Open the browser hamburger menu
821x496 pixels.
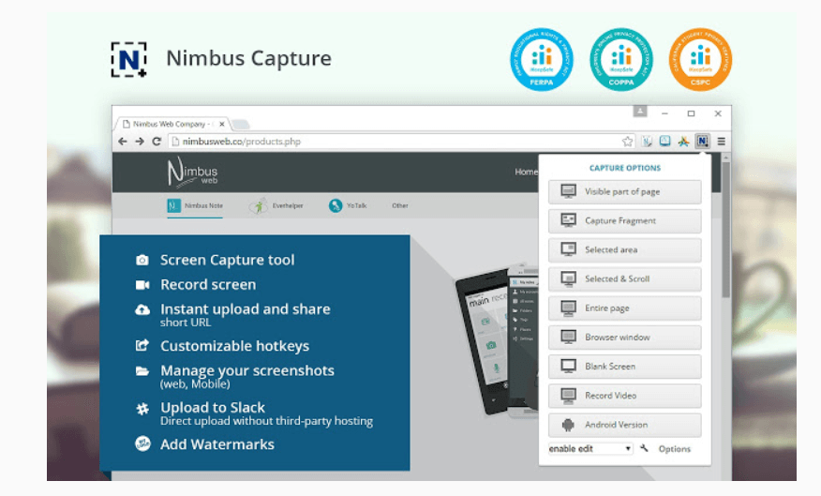[x=721, y=142]
